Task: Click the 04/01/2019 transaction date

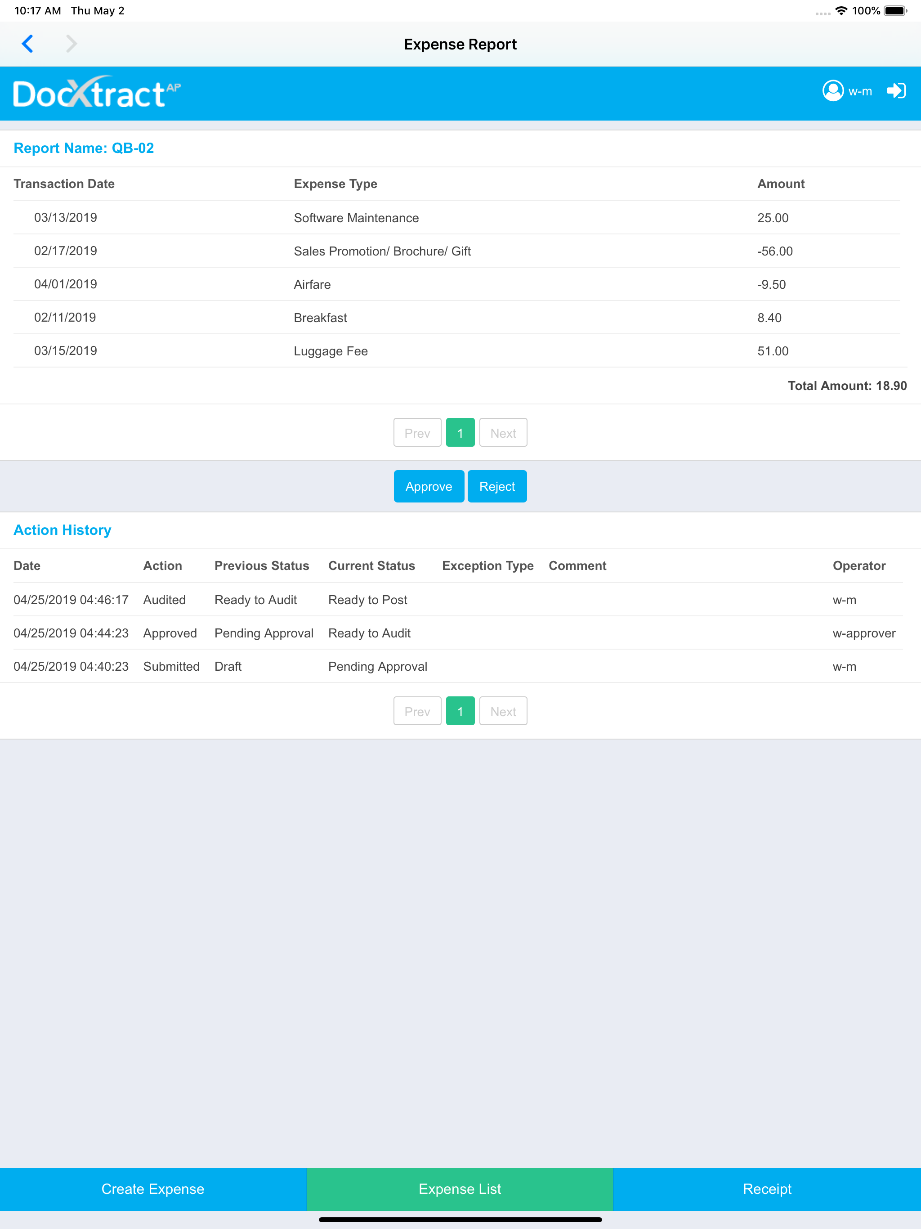Action: [x=66, y=284]
